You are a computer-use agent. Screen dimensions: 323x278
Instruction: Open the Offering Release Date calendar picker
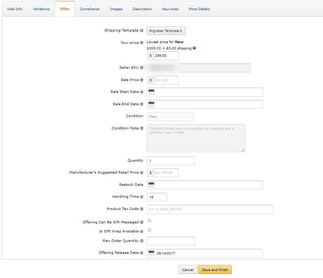click(x=151, y=253)
